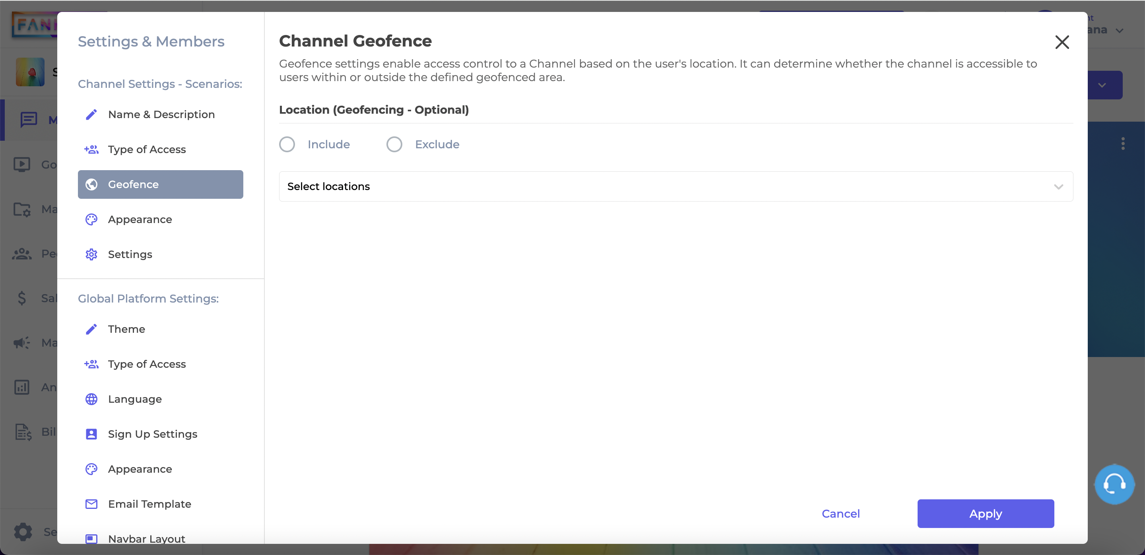The image size is (1145, 555).
Task: Click the add-people icon in Channel Settings Type of Access
Action: 91,149
